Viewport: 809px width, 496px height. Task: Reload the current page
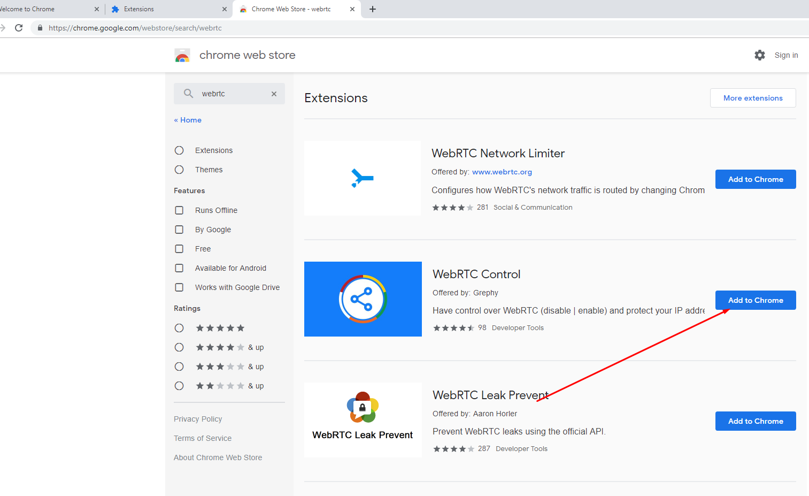pos(19,28)
